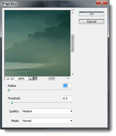
Task: Click the preview scroll down arrow
Action: (x=73, y=74)
